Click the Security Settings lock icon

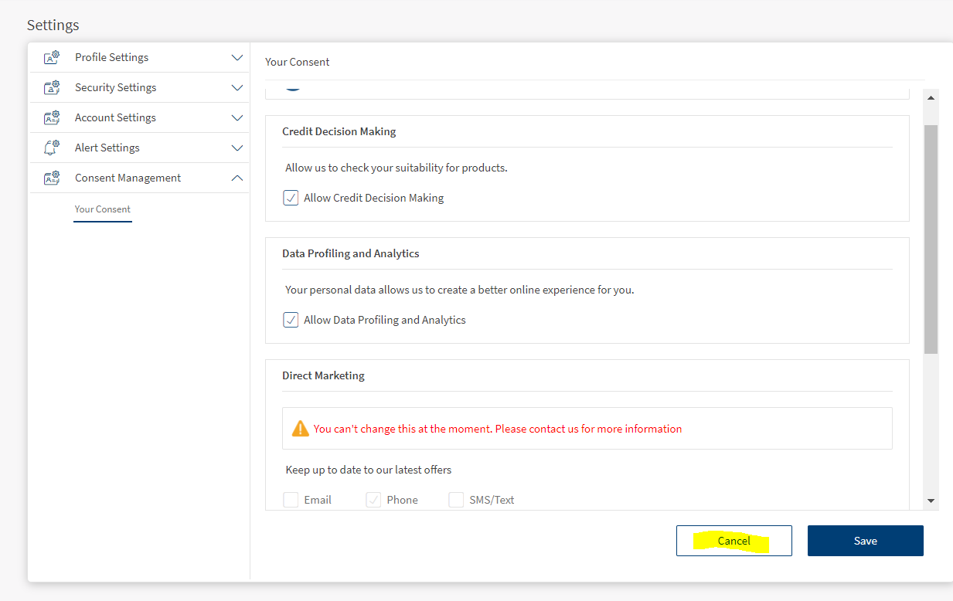52,88
